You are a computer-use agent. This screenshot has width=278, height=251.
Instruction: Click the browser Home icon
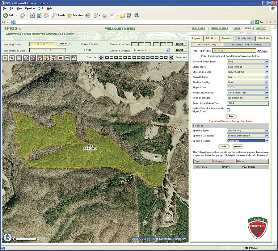[x=46, y=15]
